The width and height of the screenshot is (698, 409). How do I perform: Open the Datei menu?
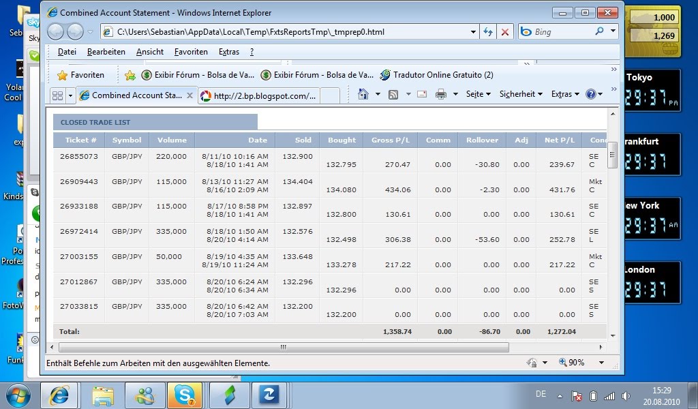click(x=67, y=52)
